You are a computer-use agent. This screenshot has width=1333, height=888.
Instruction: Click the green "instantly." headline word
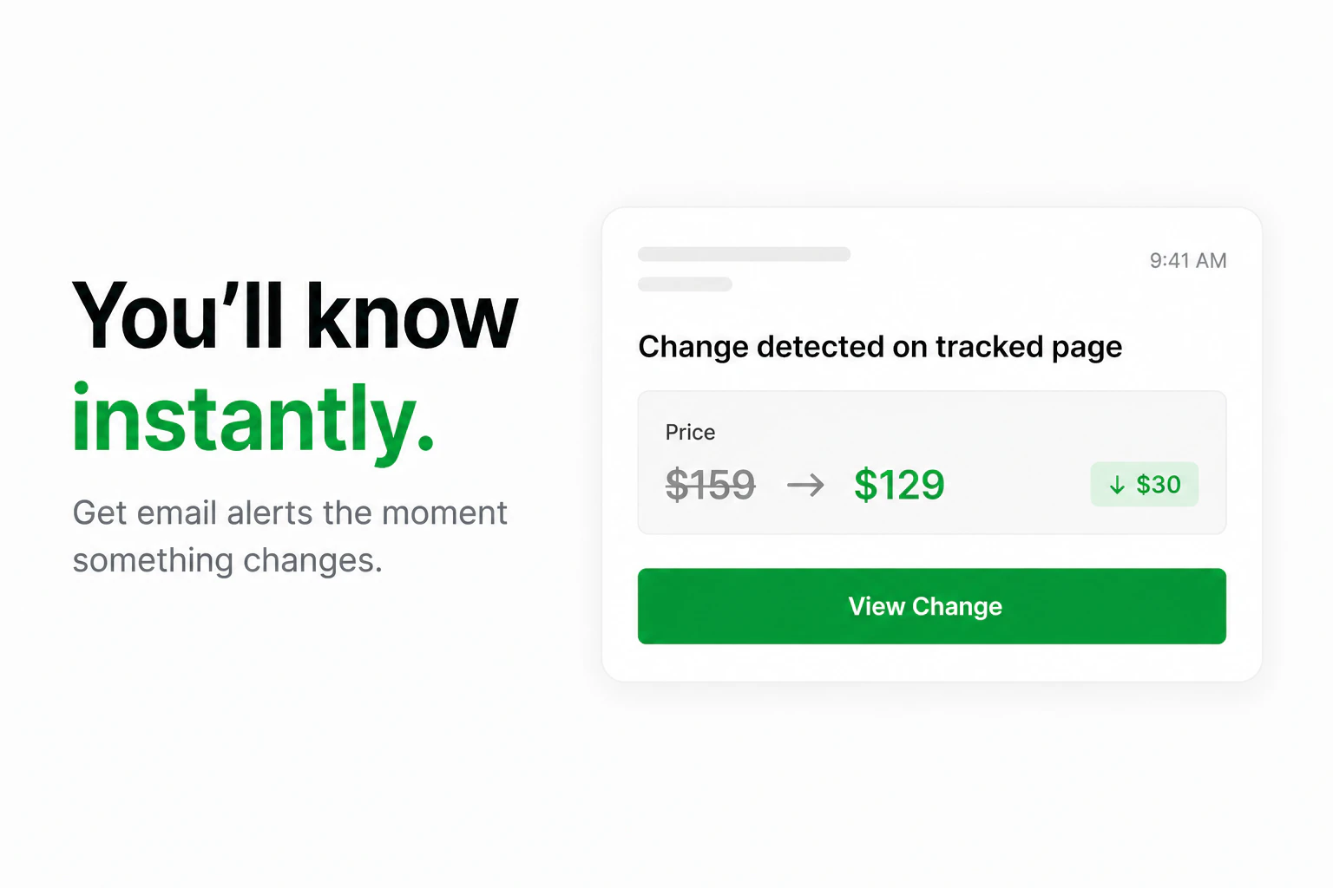coord(253,420)
